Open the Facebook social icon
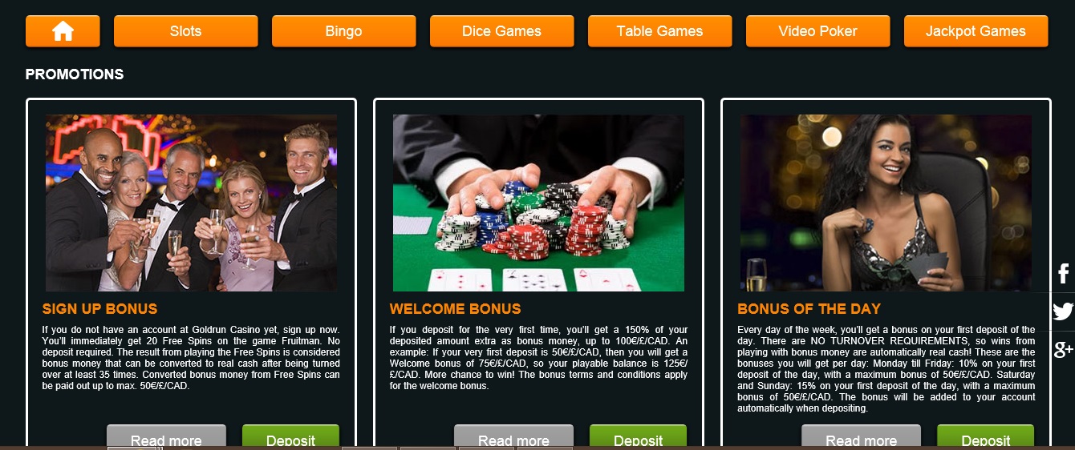 [x=1063, y=274]
